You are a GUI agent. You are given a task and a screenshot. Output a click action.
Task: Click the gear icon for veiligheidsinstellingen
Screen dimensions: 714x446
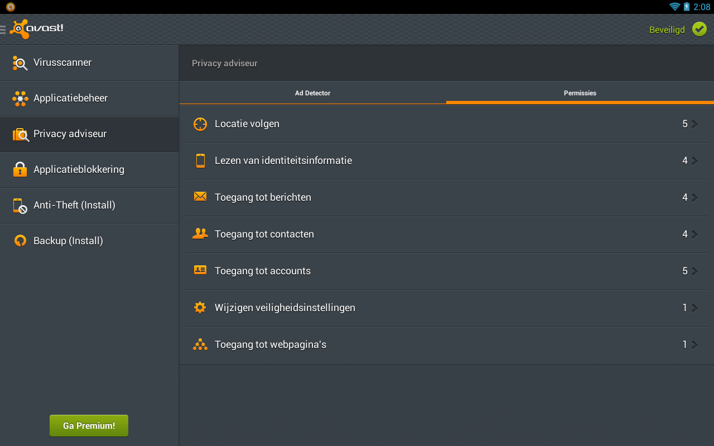(200, 307)
